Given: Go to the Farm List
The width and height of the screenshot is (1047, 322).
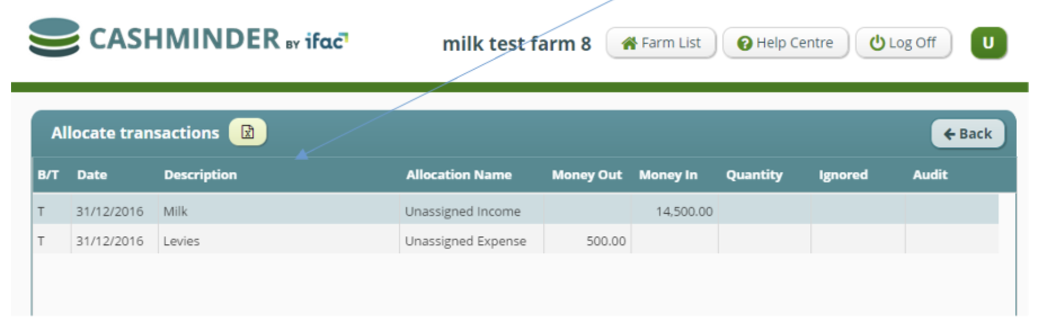Looking at the screenshot, I should [x=660, y=43].
